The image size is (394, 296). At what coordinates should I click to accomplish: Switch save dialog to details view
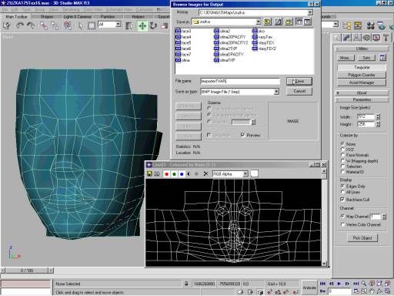(x=307, y=22)
